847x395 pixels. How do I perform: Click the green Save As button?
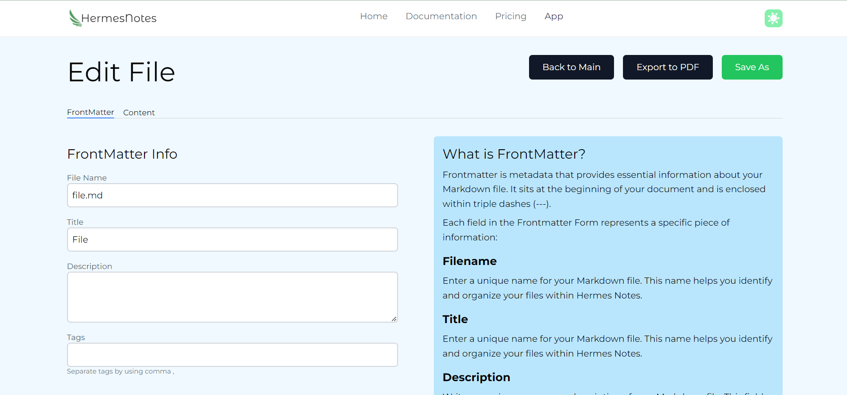click(752, 67)
